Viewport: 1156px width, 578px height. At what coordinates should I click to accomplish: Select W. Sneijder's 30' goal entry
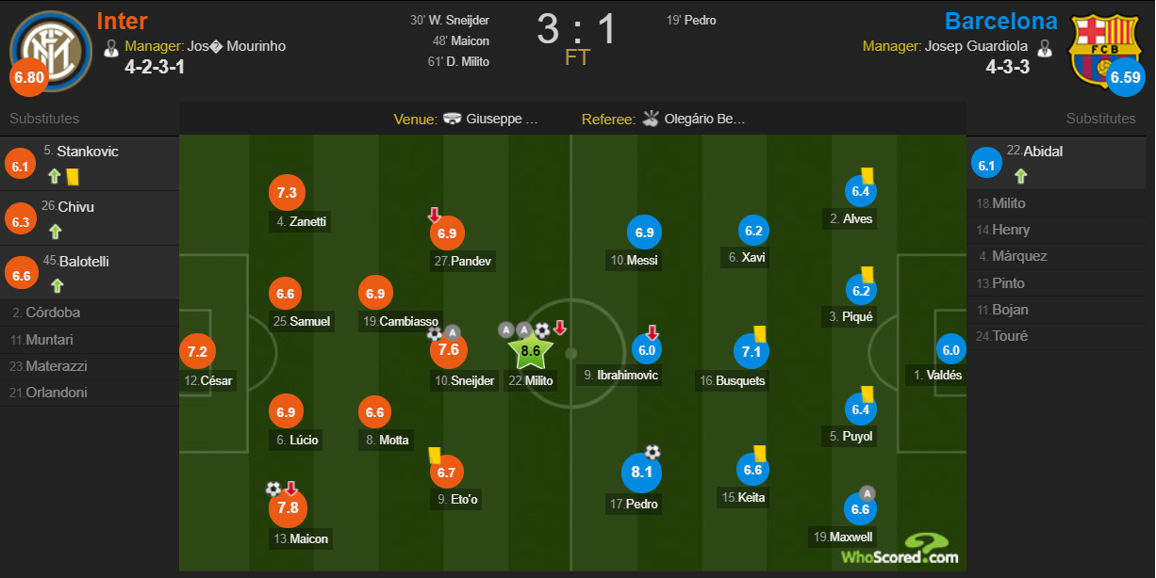pos(450,20)
